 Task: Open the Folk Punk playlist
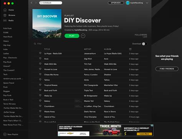pos(7,28)
